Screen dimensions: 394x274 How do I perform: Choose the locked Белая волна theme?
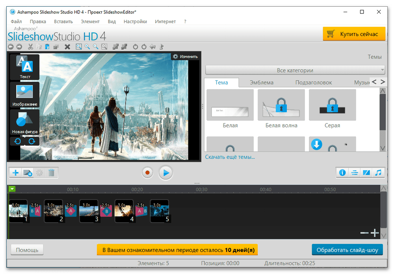[x=281, y=105]
